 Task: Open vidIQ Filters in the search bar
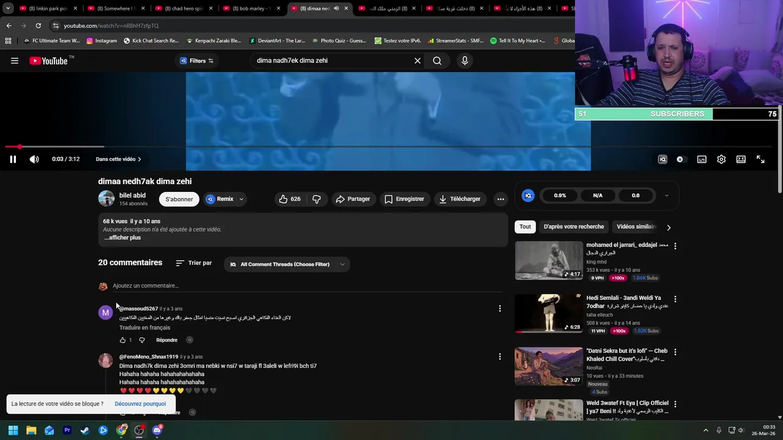coord(196,61)
